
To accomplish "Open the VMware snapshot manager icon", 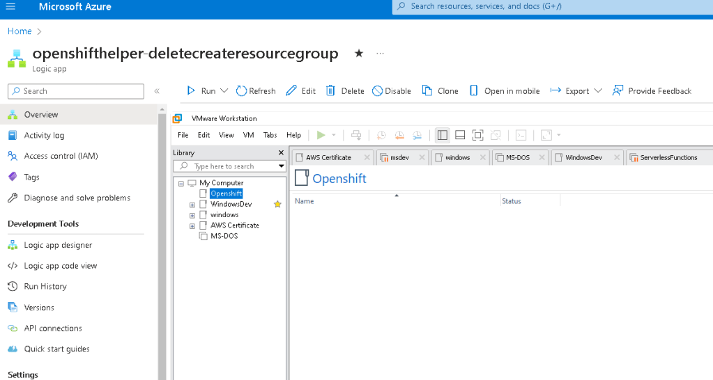I will (417, 135).
